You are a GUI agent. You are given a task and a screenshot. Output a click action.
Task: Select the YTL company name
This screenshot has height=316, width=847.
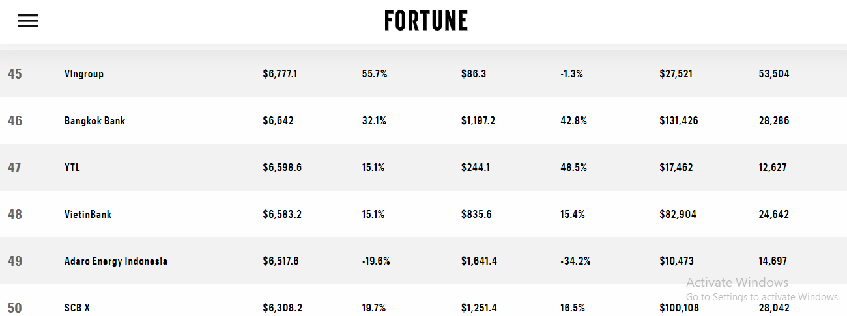[72, 168]
